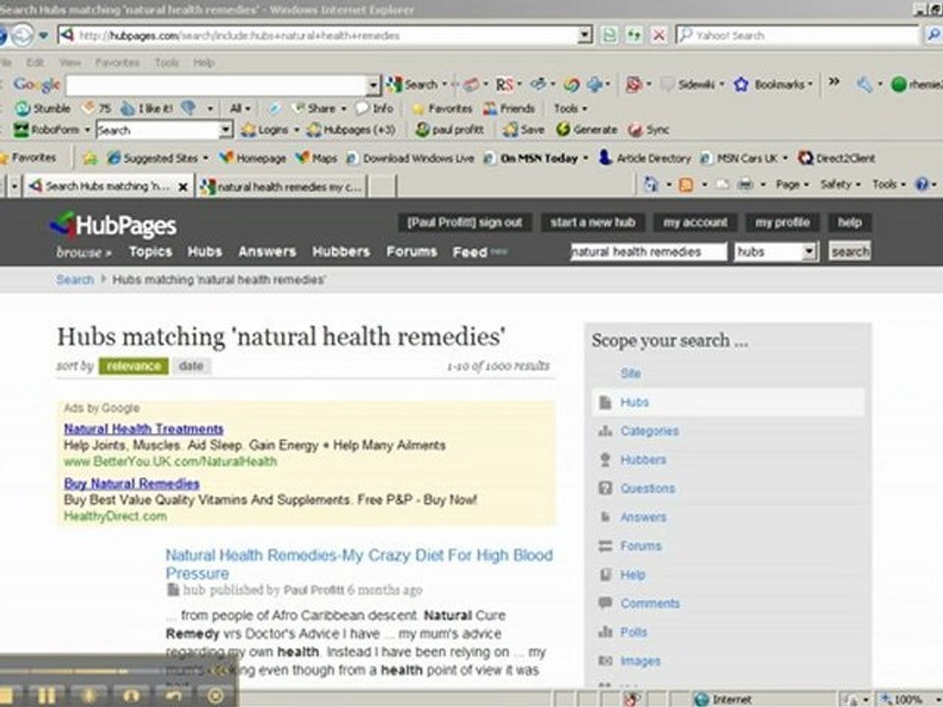Click the RSS feeds icon in command bar
This screenshot has height=707, width=943.
[x=686, y=185]
